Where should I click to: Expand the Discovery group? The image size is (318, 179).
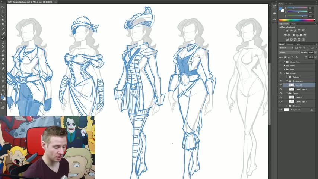tap(287, 106)
